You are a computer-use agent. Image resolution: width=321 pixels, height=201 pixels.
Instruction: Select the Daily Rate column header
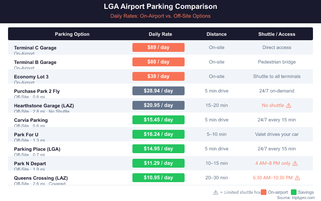click(x=160, y=34)
